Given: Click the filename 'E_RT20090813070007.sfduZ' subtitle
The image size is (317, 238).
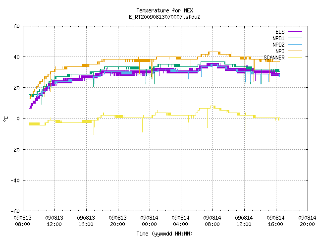Looking at the screenshot, I should coord(164,17).
